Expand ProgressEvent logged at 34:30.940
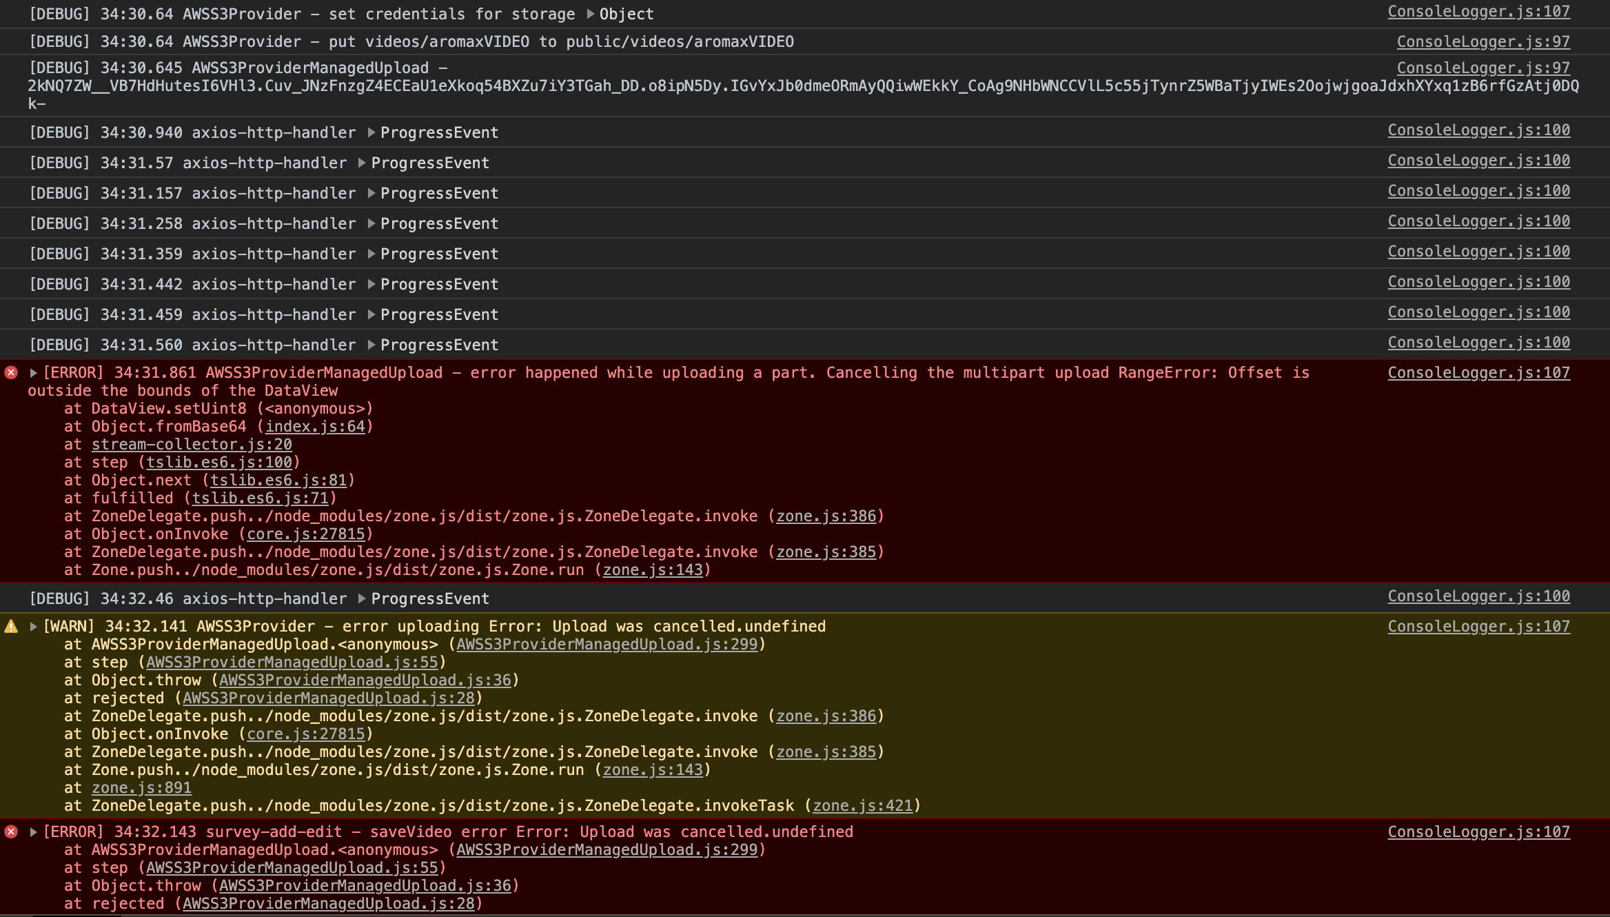The width and height of the screenshot is (1610, 917). (371, 132)
